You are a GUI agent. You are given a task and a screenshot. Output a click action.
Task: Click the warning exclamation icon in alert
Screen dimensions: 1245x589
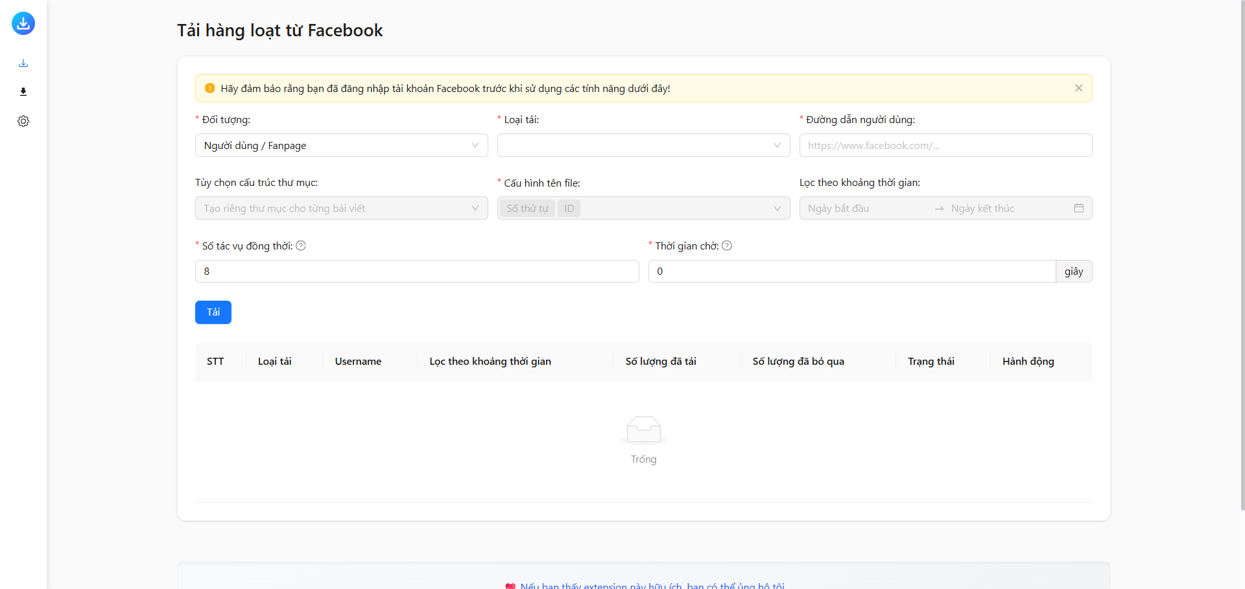pyautogui.click(x=209, y=88)
